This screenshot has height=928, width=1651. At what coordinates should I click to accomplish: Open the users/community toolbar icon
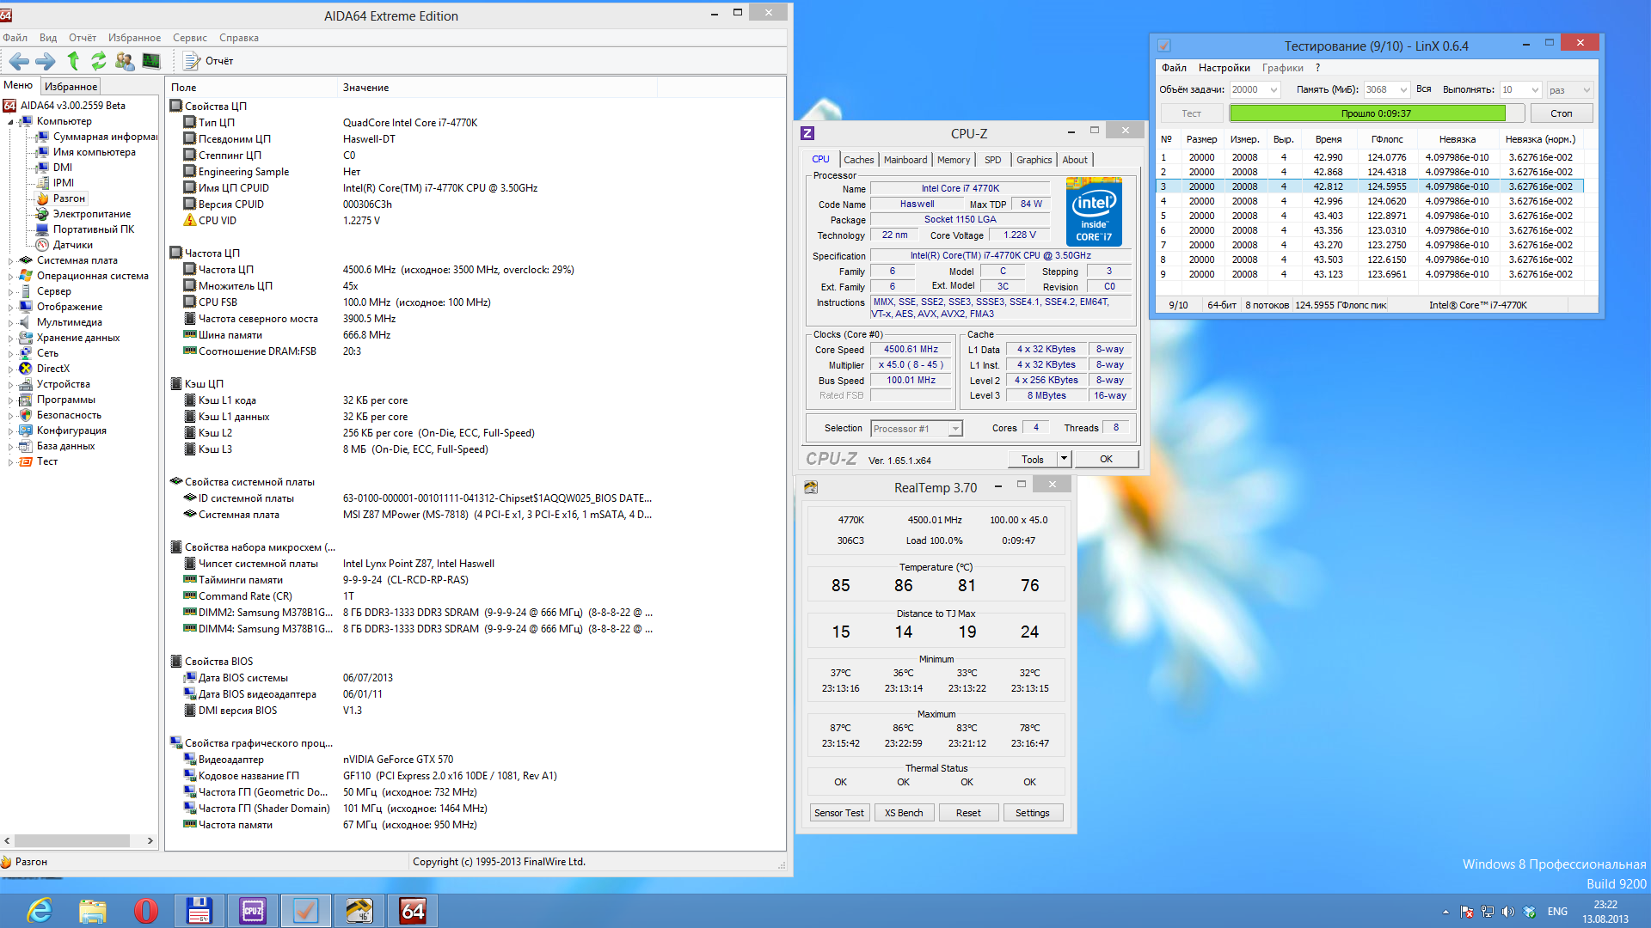(x=125, y=61)
